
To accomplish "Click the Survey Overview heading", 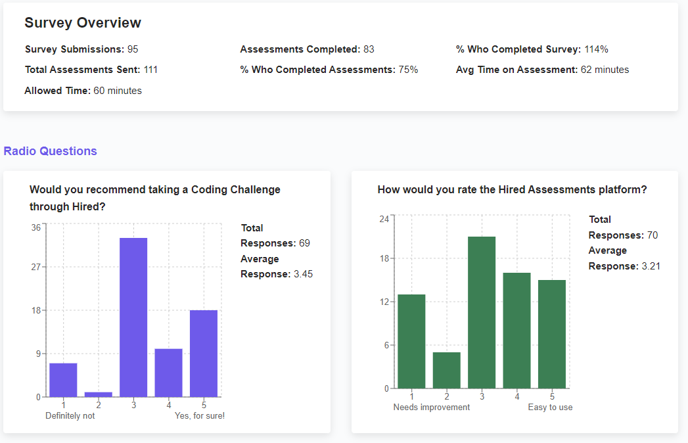I will tap(83, 23).
